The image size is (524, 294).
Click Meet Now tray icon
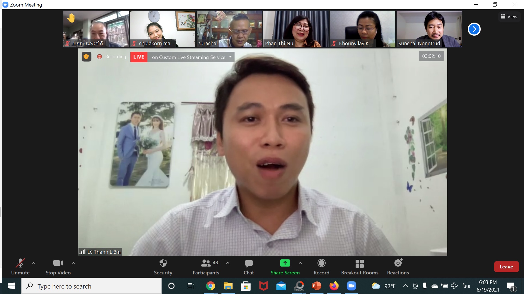click(415, 286)
